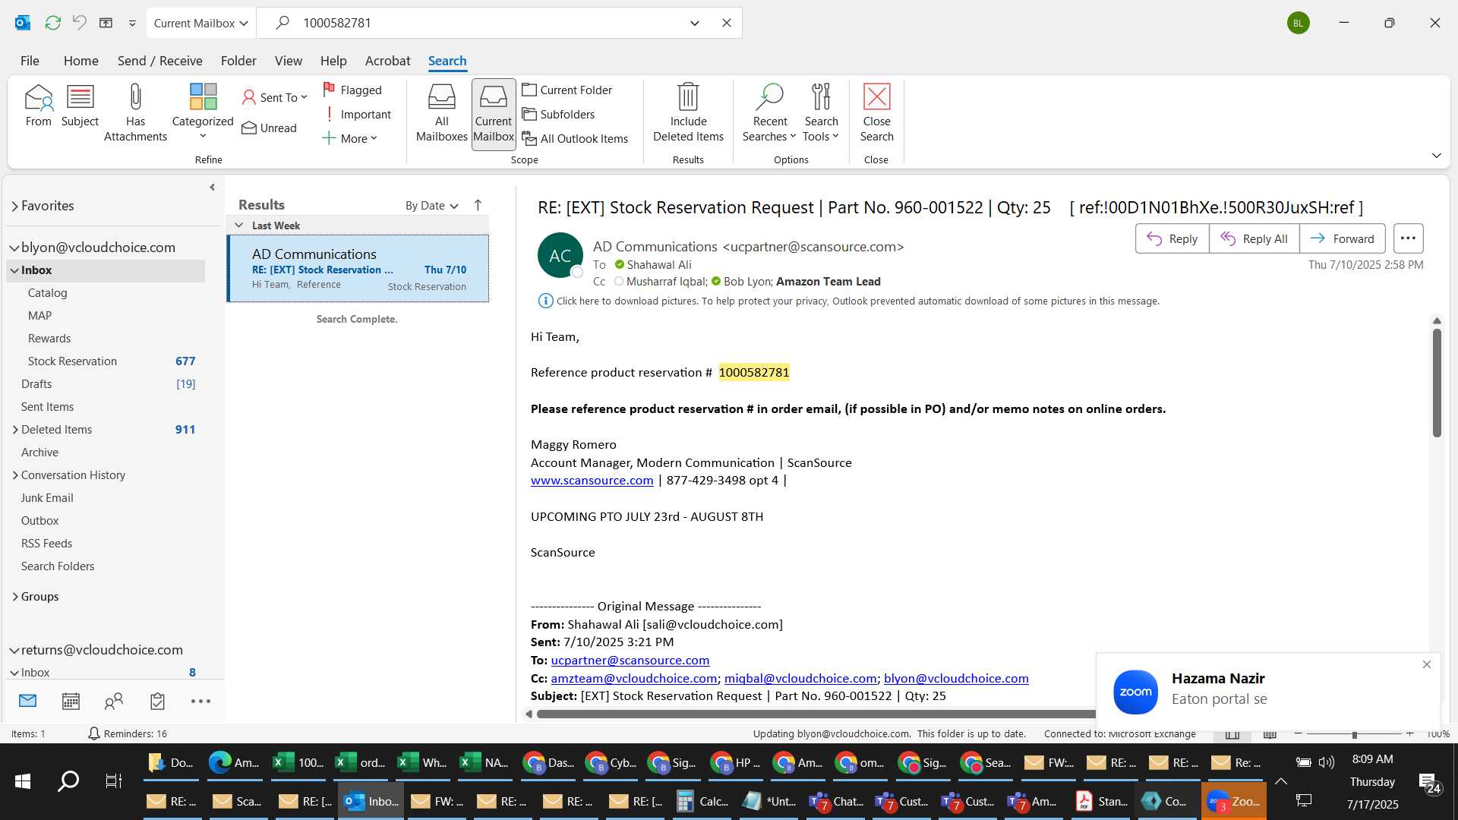Collapse the folder pane arrow
1458x820 pixels.
(212, 188)
